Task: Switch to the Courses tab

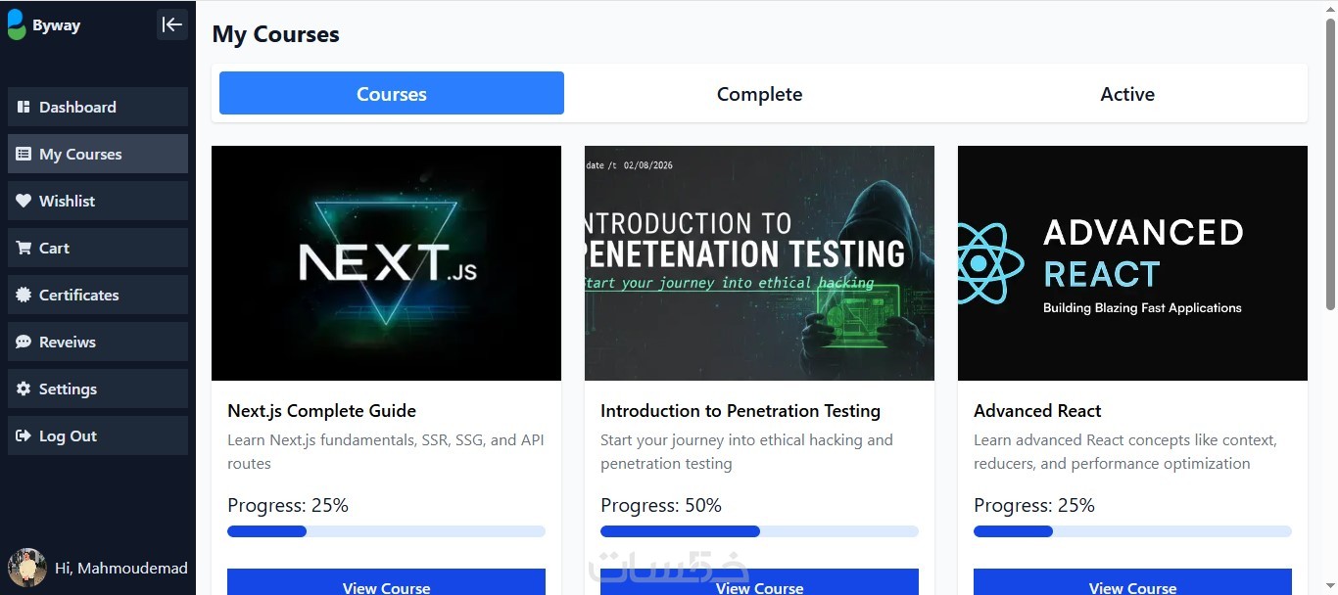Action: [x=392, y=93]
